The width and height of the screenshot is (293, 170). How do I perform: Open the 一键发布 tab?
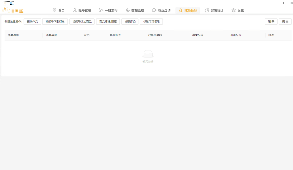(108, 11)
